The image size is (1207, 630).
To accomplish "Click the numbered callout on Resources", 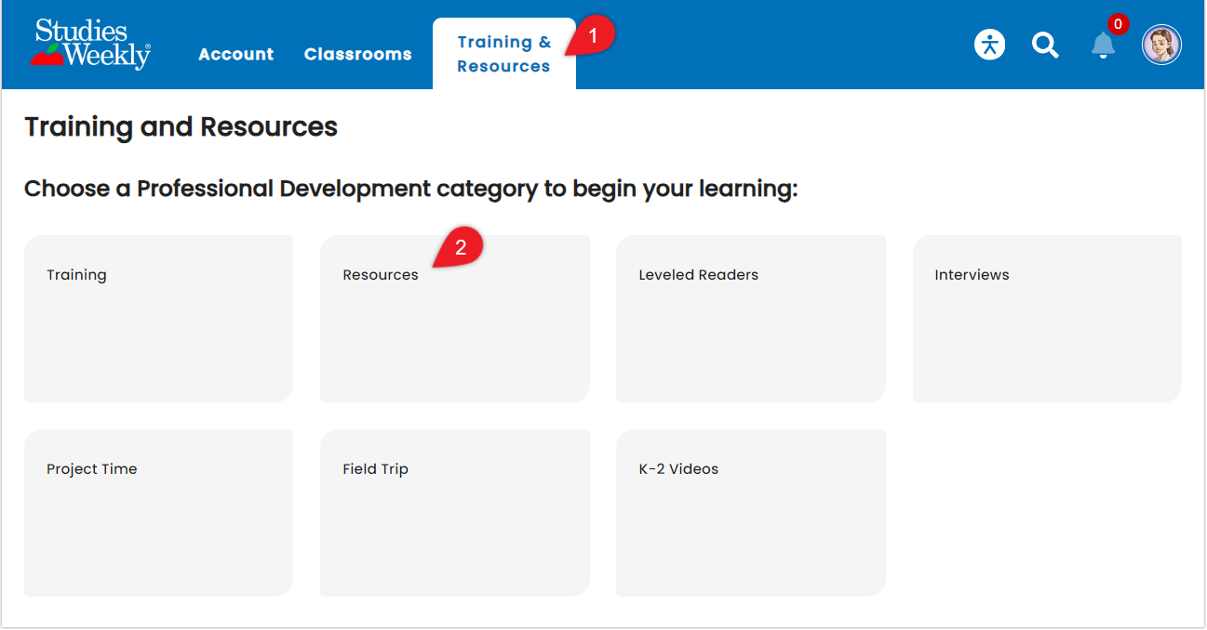I will pos(463,245).
